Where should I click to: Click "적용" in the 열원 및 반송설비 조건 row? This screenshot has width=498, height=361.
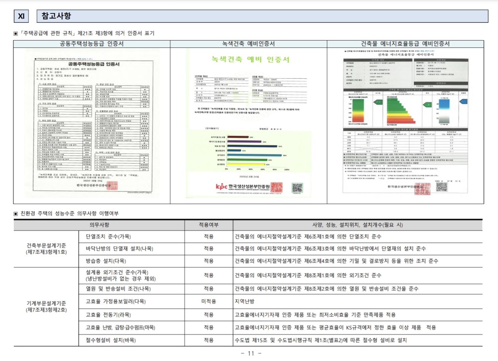tap(209, 288)
